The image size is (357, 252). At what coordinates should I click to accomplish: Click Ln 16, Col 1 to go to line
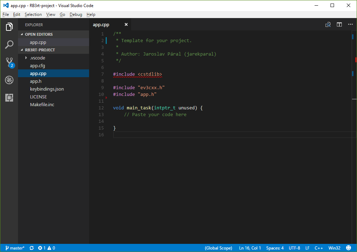[250, 248]
